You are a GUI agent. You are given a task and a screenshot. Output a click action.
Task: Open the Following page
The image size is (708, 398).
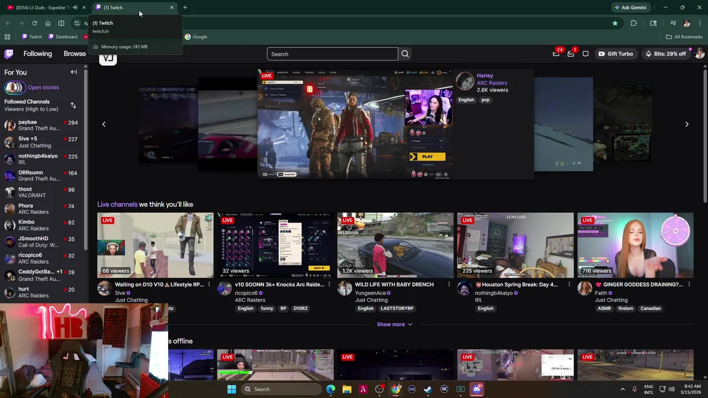coord(38,54)
